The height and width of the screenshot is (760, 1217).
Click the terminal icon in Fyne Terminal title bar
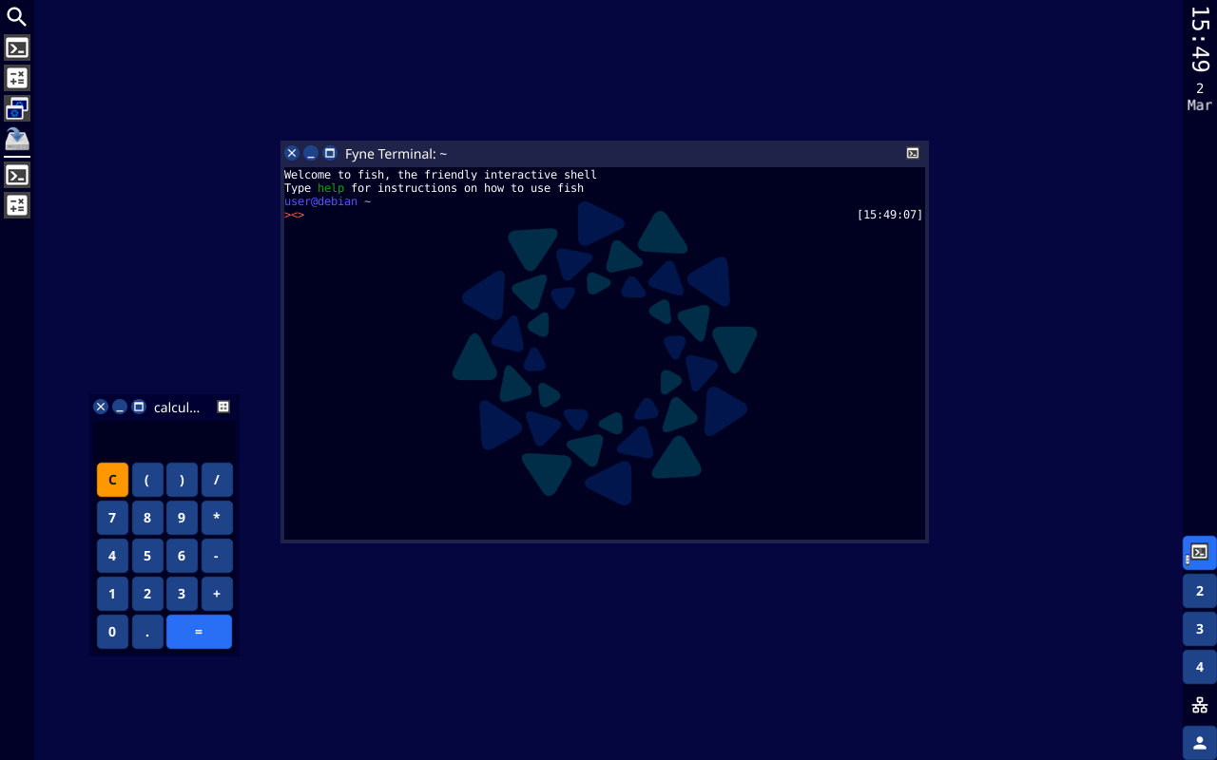(912, 153)
